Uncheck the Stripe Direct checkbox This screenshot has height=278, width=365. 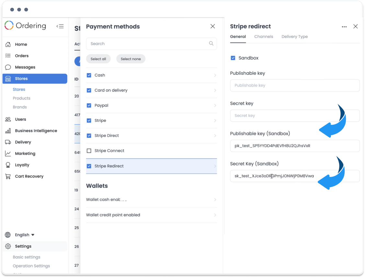coord(89,136)
